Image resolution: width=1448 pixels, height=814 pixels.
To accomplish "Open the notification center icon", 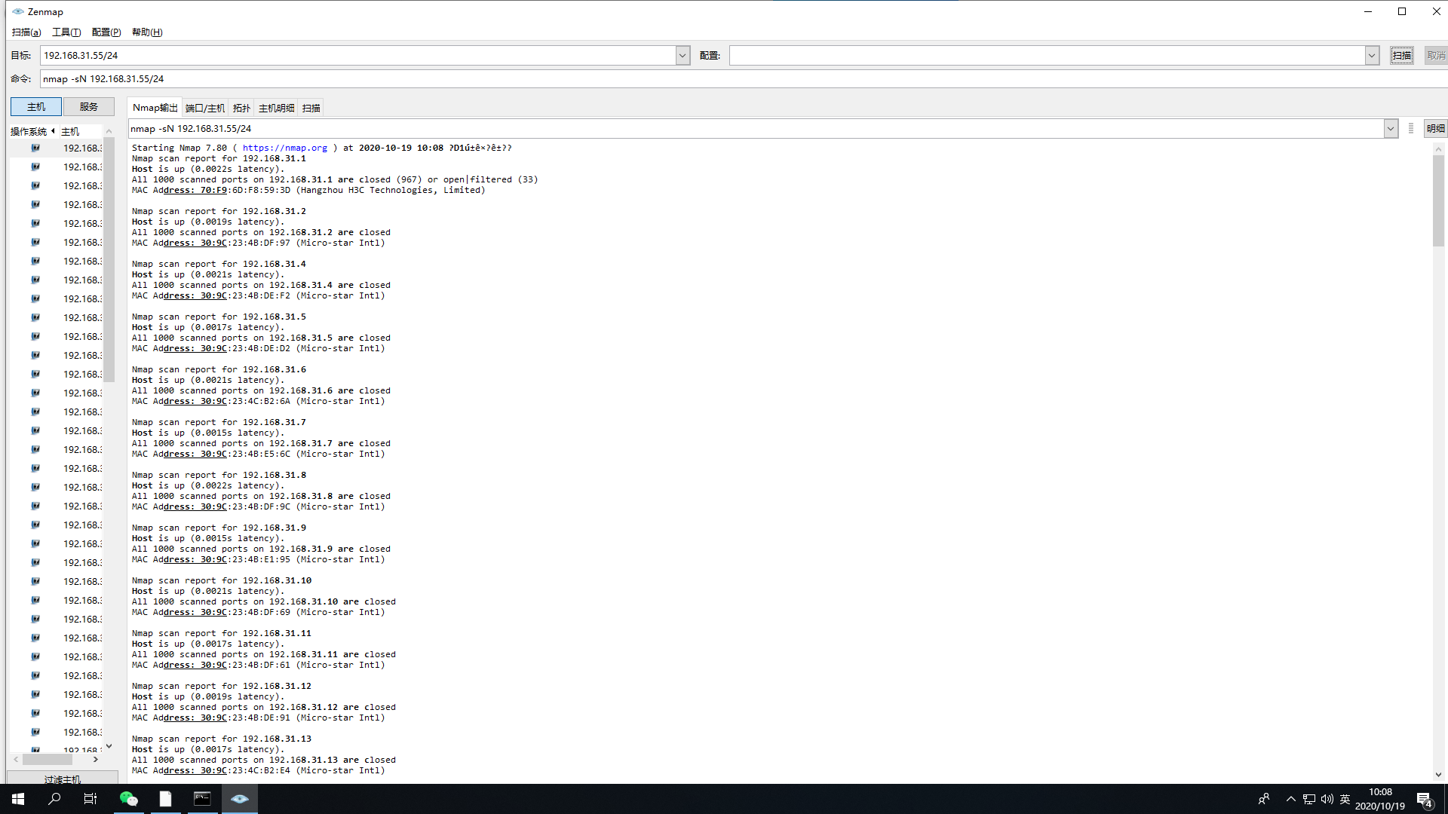I will [1424, 799].
